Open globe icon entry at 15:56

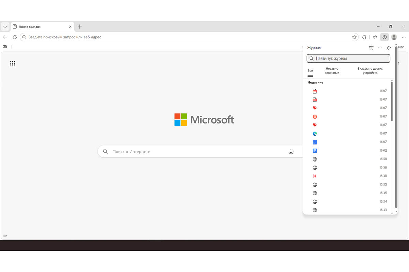(x=348, y=168)
